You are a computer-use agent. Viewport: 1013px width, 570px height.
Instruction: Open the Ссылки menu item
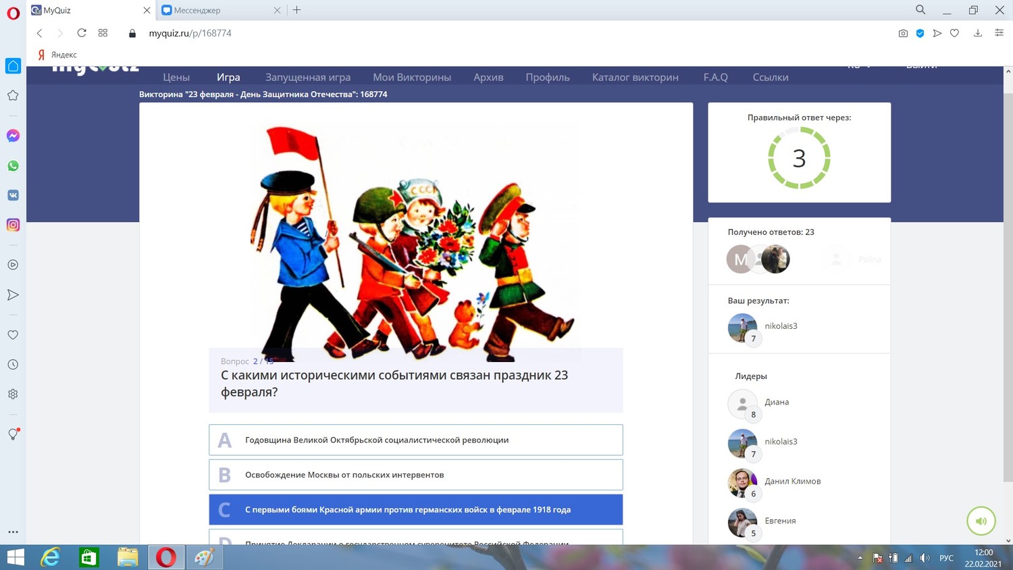tap(771, 77)
